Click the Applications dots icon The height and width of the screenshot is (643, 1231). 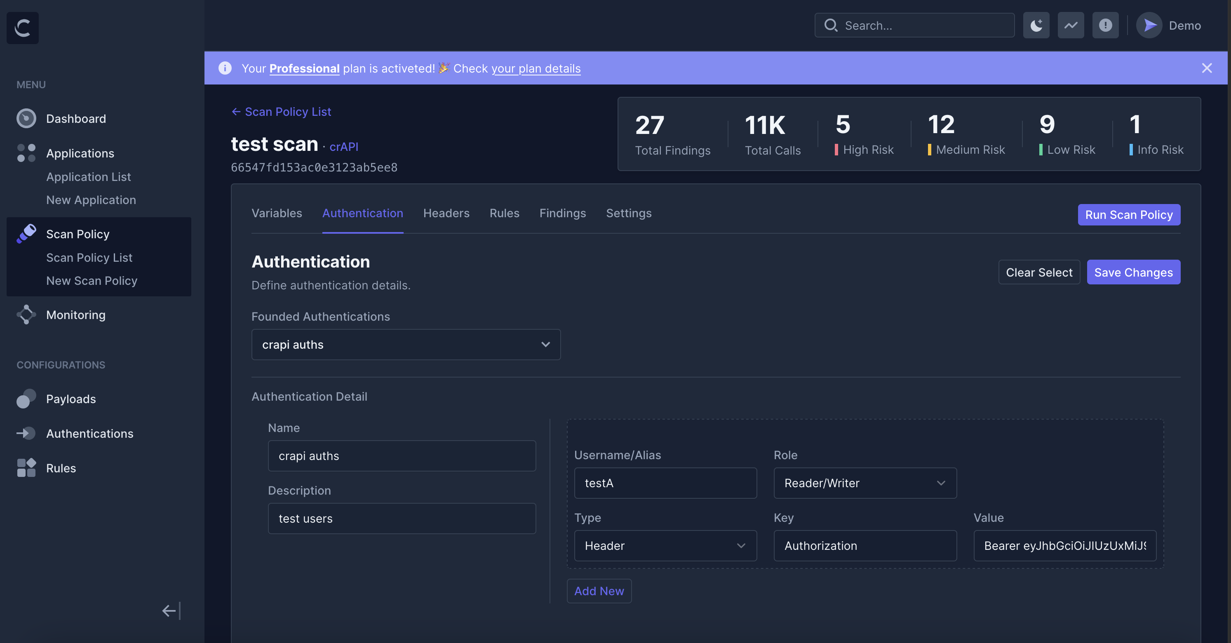26,153
